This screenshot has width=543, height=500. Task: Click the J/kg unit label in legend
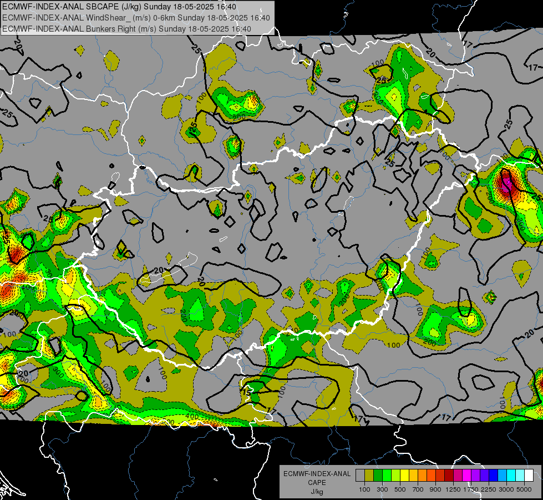pos(317,492)
